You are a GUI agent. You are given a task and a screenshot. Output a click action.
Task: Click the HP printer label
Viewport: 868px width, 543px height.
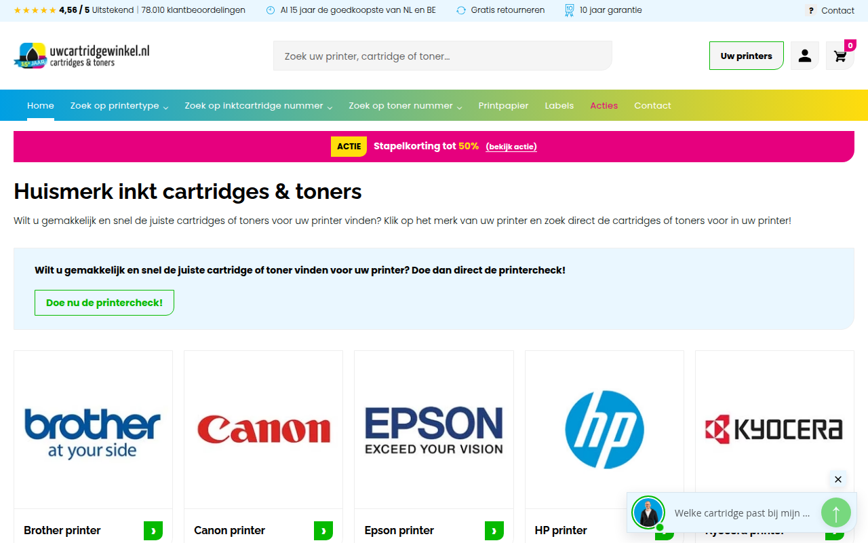tap(561, 530)
